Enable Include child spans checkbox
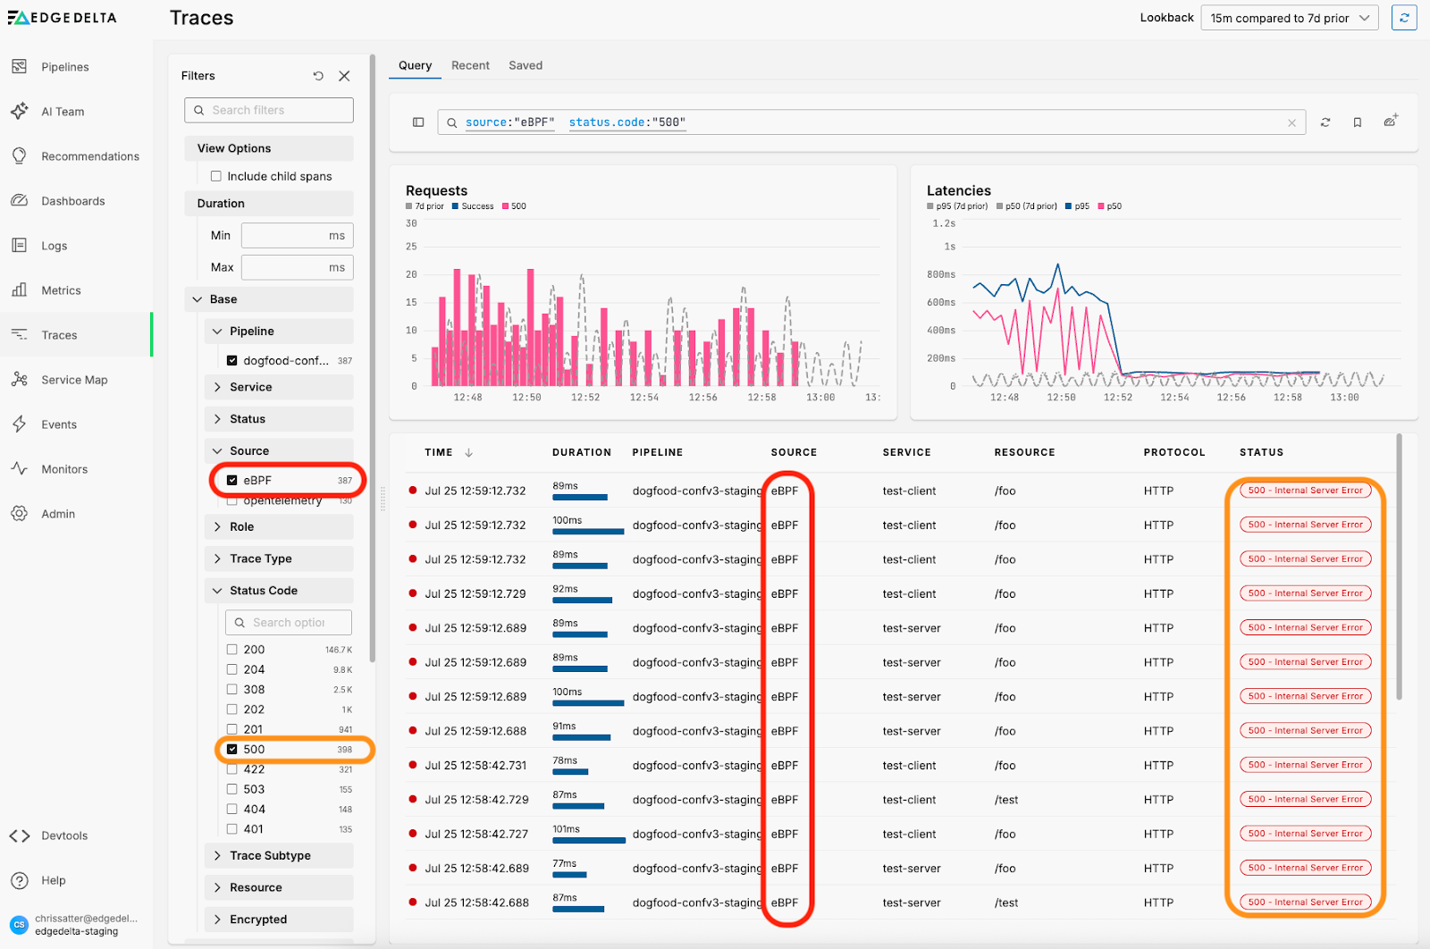This screenshot has height=949, width=1430. click(216, 176)
